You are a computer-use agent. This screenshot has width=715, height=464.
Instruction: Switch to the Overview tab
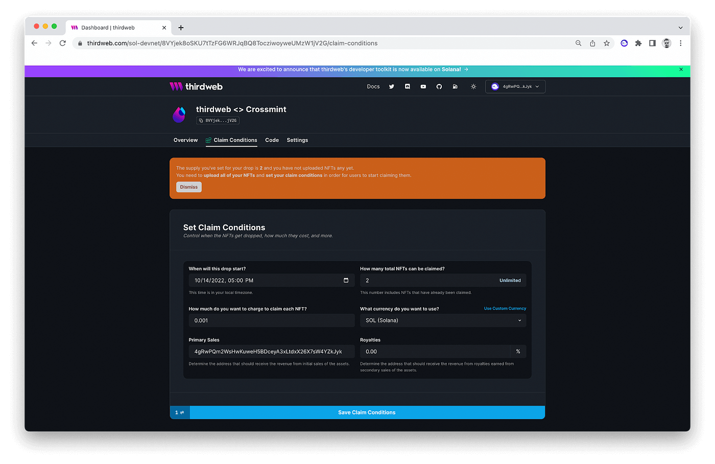pyautogui.click(x=185, y=140)
